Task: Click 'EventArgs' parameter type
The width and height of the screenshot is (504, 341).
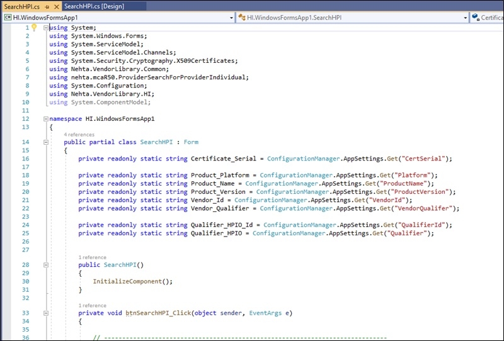Action: pos(265,313)
